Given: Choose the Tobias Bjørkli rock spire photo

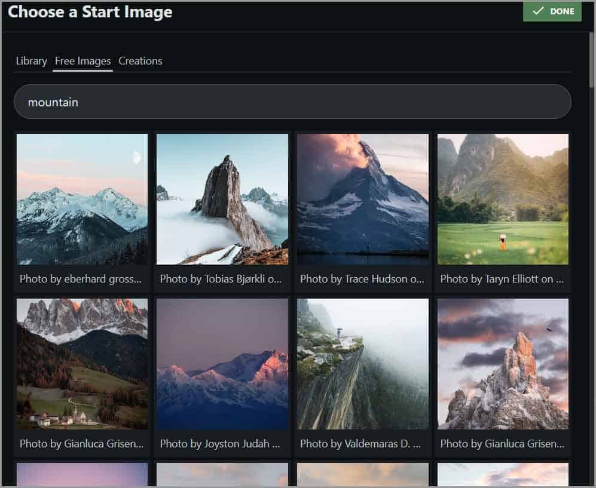Looking at the screenshot, I should (x=222, y=199).
